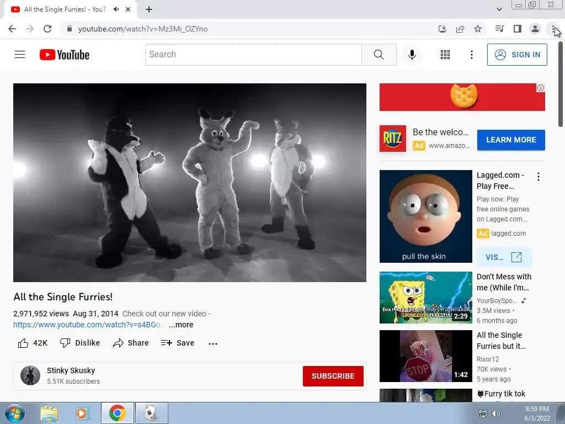Image resolution: width=565 pixels, height=424 pixels.
Task: Open the system tray volume icon
Action: [496, 414]
